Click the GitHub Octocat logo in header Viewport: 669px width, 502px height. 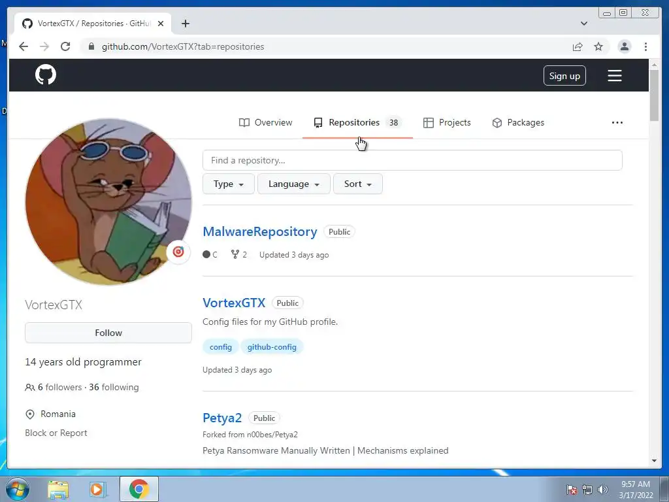click(x=46, y=75)
